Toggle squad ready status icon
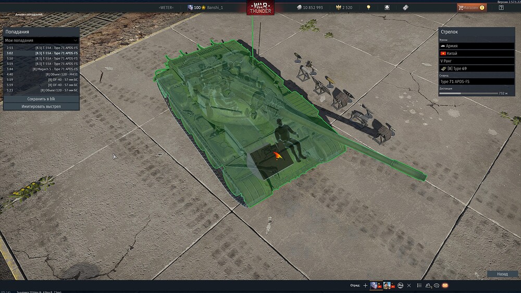The image size is (521, 293). (x=400, y=285)
